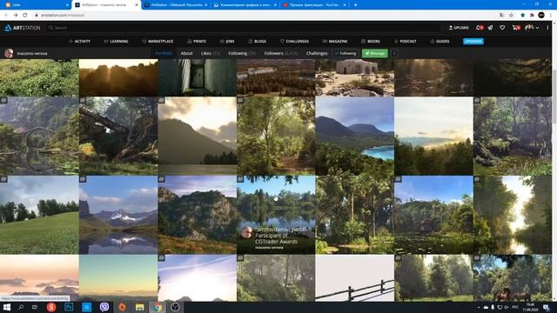Open the Chrome translate icon
The height and width of the screenshot is (313, 557).
[x=501, y=15]
